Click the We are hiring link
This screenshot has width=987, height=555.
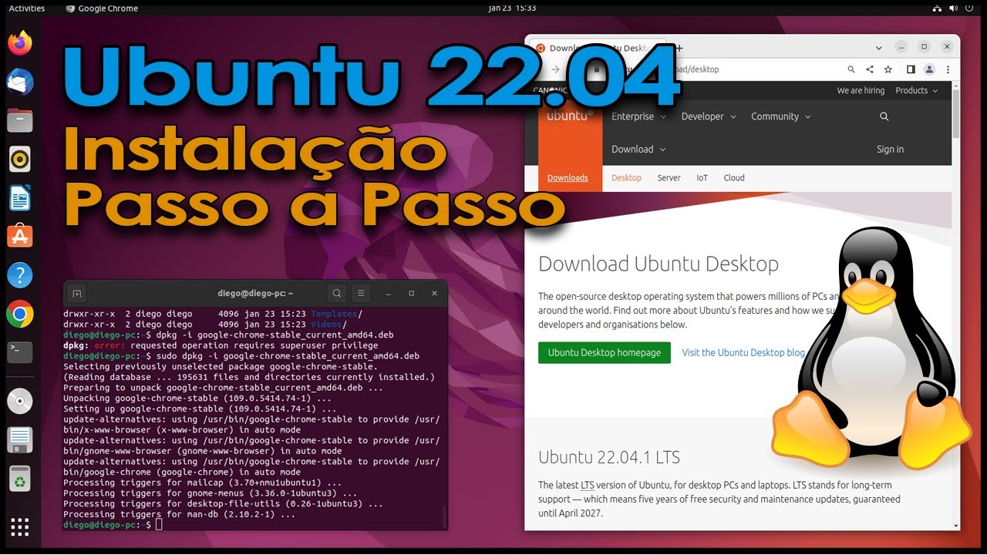point(861,90)
